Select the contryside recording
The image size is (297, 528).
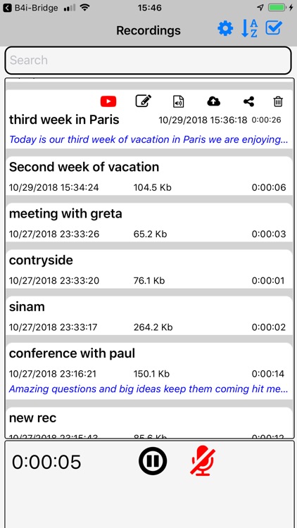(x=148, y=270)
